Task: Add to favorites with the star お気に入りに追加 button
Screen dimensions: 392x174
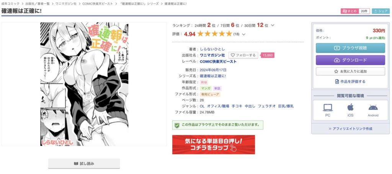Action: (x=350, y=71)
